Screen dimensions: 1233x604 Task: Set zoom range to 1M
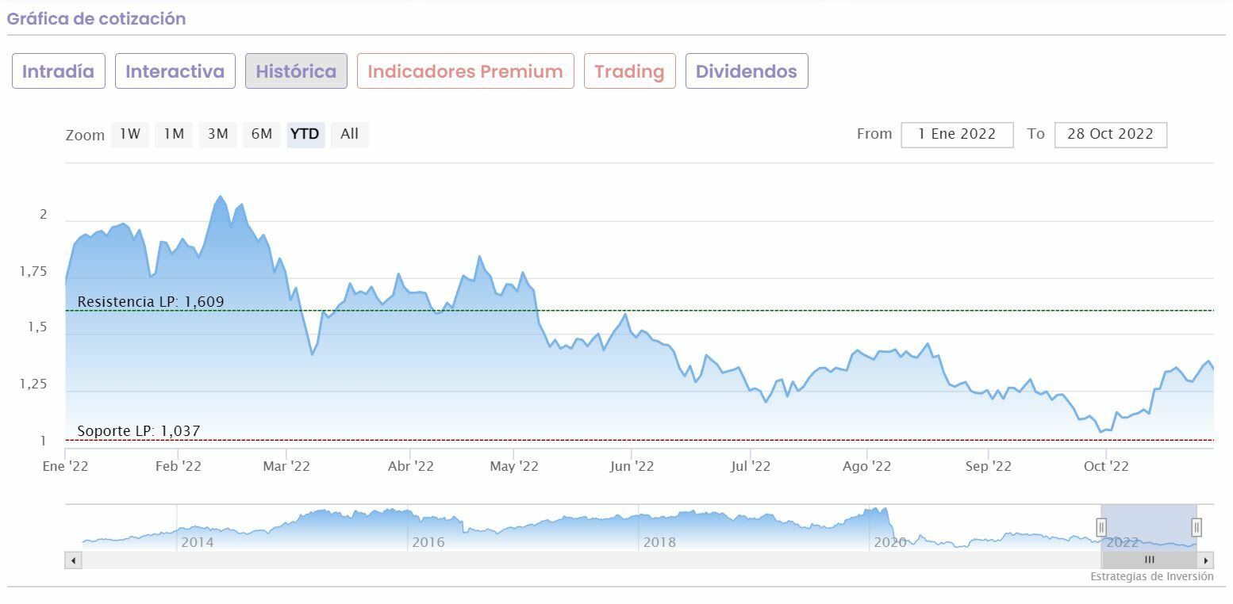[174, 134]
